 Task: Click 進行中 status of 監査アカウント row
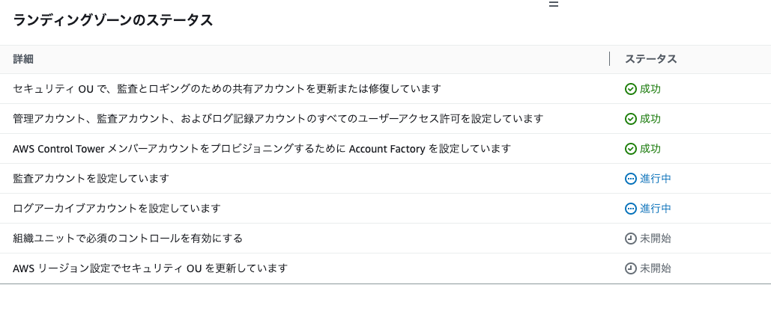click(655, 179)
